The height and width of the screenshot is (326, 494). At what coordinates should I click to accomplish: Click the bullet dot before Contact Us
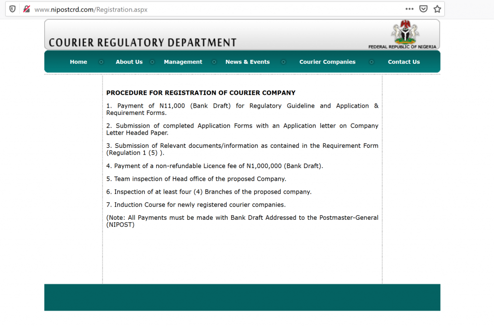click(x=371, y=62)
